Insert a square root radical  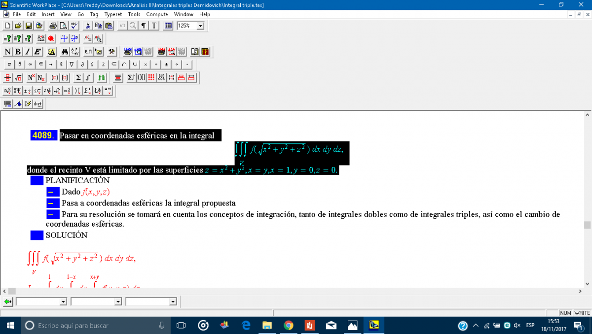[x=18, y=78]
